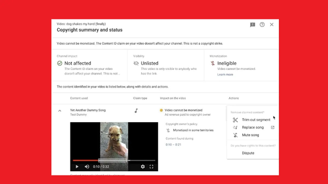Click the Video cannot be monetized status
Screen dimensions: 328x184
(x=183, y=110)
